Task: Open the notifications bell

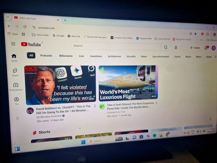Action: pyautogui.click(x=206, y=48)
